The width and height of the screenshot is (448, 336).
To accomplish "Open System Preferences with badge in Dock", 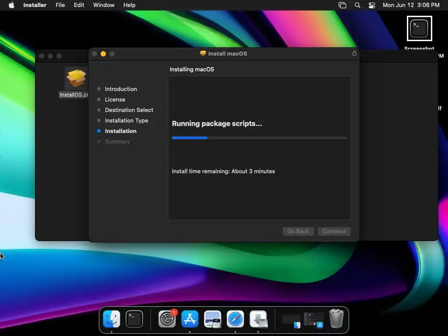I will coord(167,319).
